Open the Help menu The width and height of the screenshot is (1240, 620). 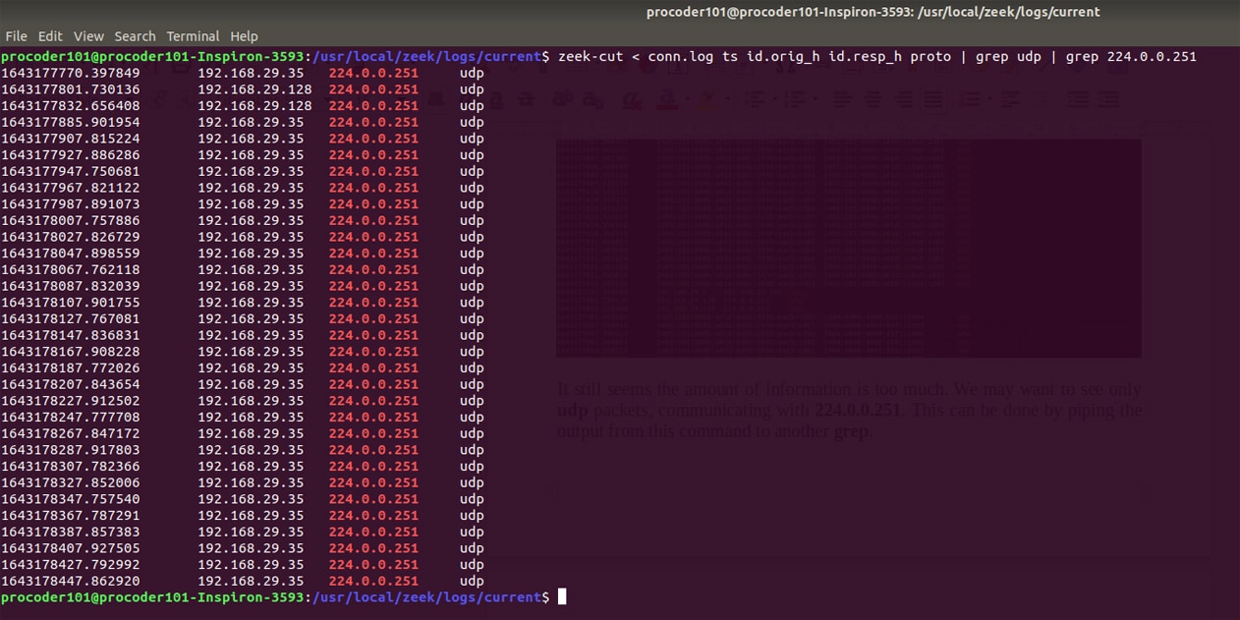pyautogui.click(x=244, y=36)
